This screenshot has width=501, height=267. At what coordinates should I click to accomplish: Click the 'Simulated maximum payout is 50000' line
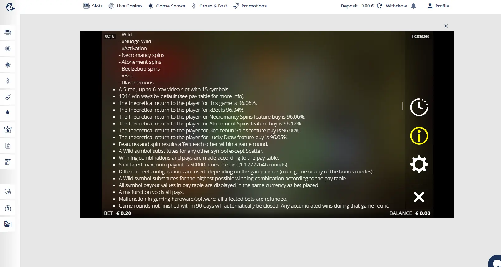[203, 165]
